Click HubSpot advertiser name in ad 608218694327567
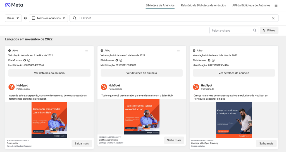The image size is (286, 152). (22, 85)
